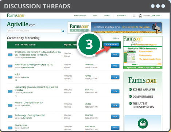
Task: Click the Farms.com Newsletters banner ad
Action: pyautogui.click(x=115, y=28)
